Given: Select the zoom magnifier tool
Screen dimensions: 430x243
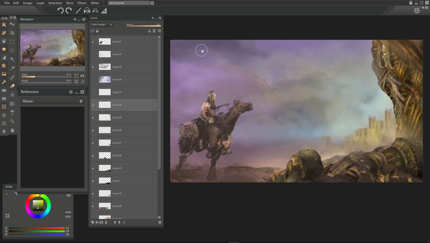Looking at the screenshot, I should coord(12,121).
